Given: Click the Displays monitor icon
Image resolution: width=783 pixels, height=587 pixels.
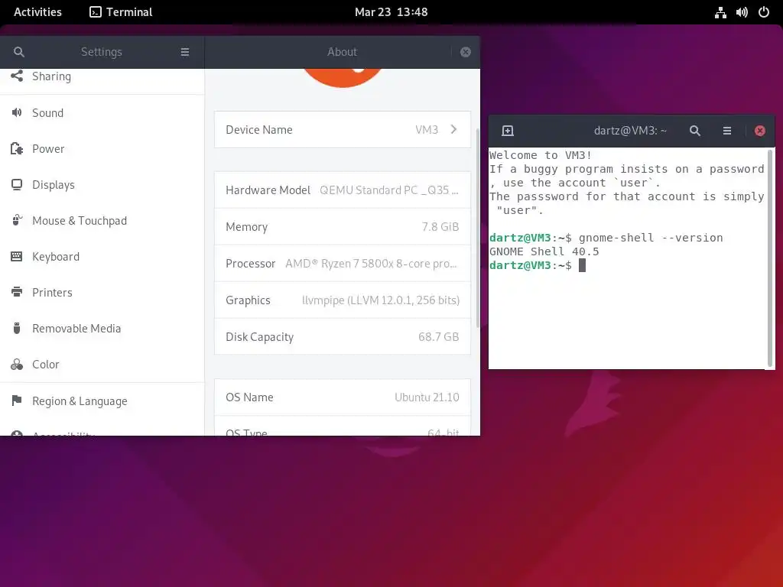Looking at the screenshot, I should point(17,185).
